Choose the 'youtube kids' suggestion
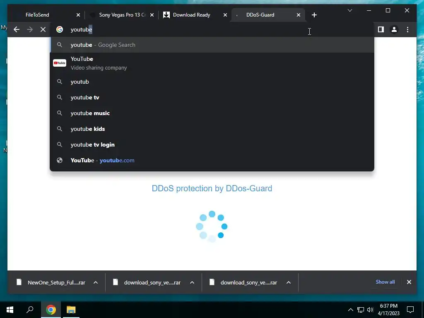Image resolution: width=424 pixels, height=318 pixels. (x=212, y=129)
